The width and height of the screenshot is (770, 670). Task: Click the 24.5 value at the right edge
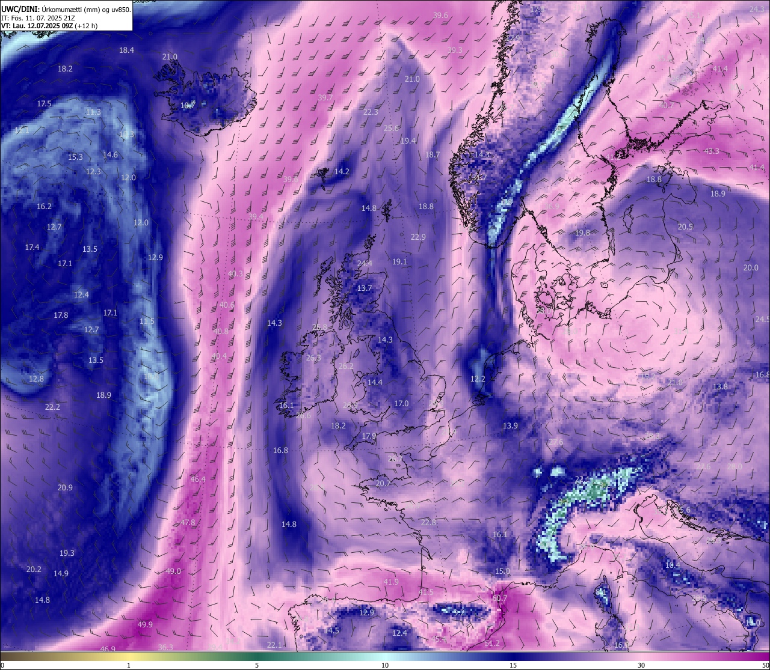point(762,320)
